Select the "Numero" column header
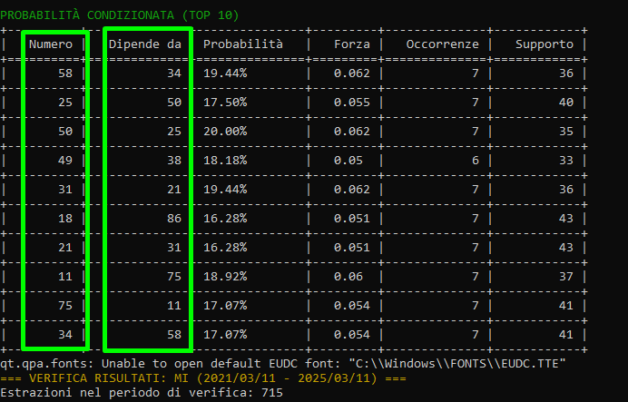Screen dimensions: 628x402 point(51,44)
